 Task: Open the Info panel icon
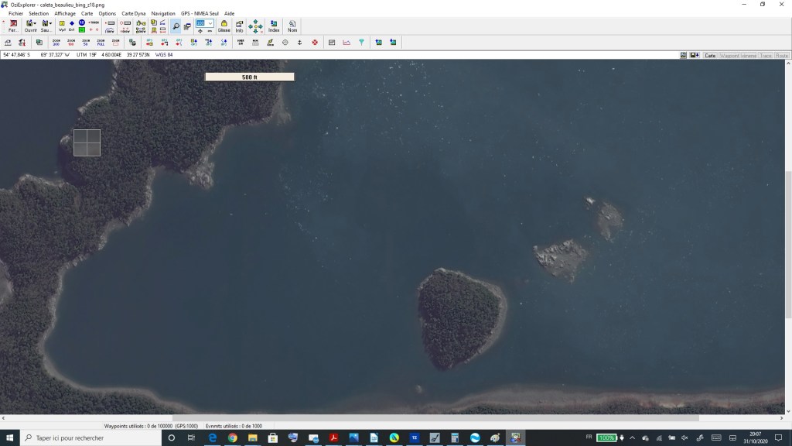[x=239, y=26]
